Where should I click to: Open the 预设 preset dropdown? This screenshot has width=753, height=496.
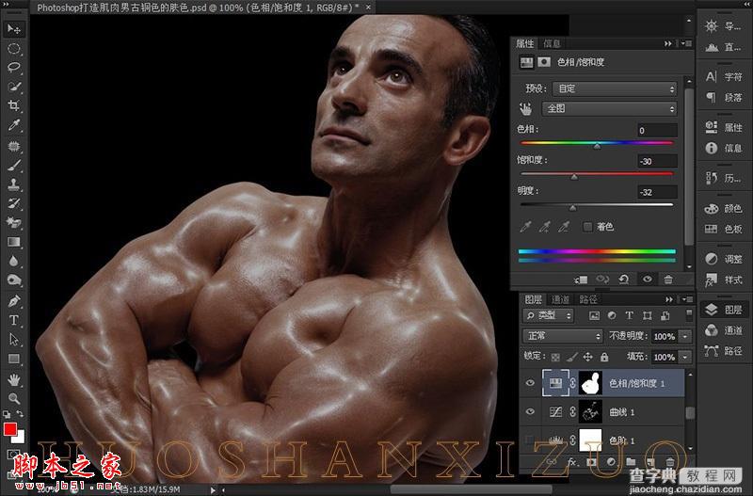tap(615, 88)
